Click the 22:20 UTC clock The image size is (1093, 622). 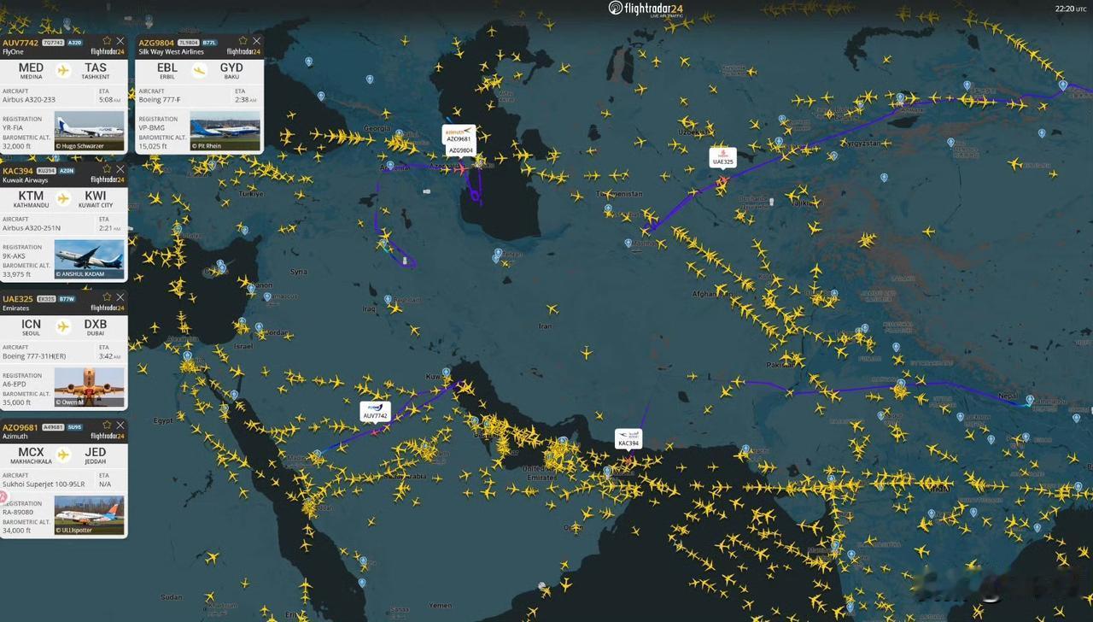[x=1071, y=9]
